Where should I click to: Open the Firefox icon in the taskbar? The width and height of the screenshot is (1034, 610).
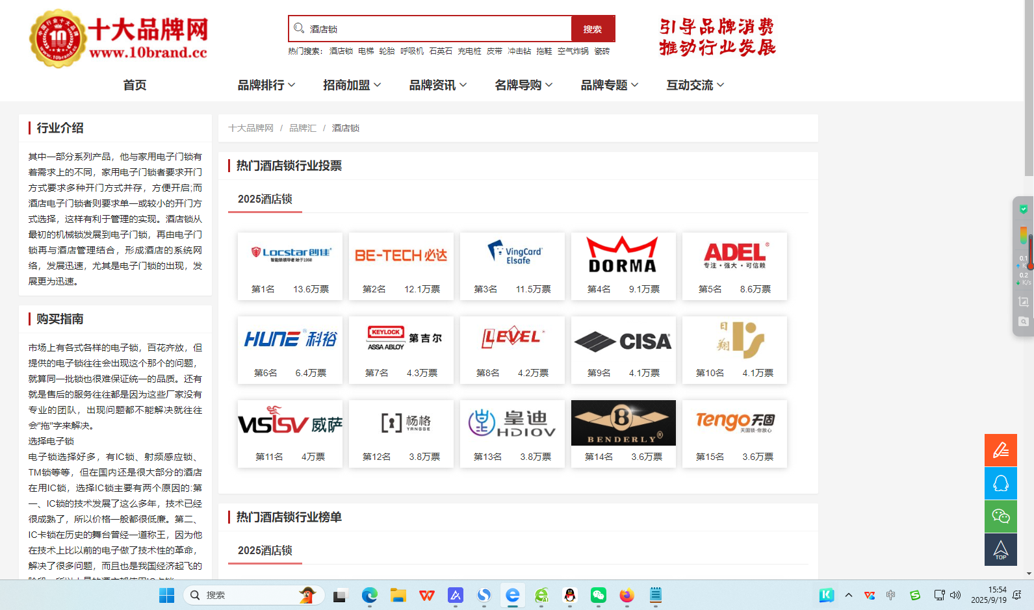coord(627,595)
